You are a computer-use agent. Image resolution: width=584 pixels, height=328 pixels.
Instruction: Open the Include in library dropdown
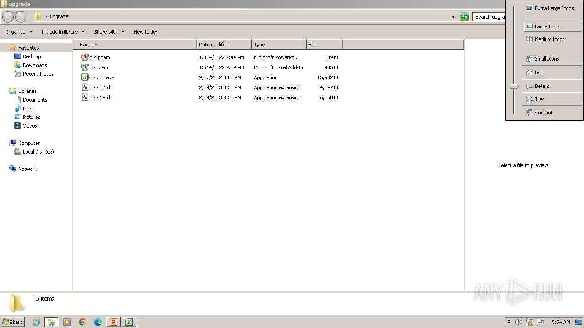[63, 32]
